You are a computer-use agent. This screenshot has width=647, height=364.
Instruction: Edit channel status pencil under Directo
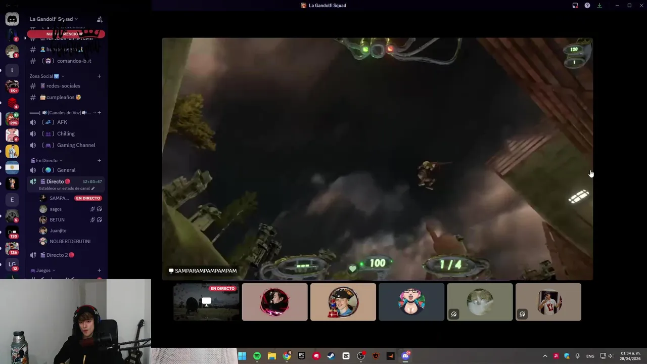[93, 189]
